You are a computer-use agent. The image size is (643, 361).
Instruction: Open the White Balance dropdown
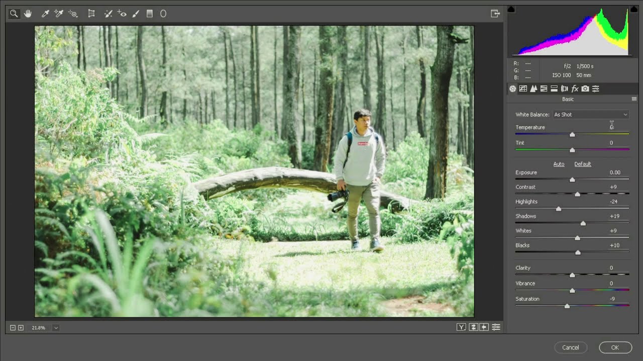point(591,115)
